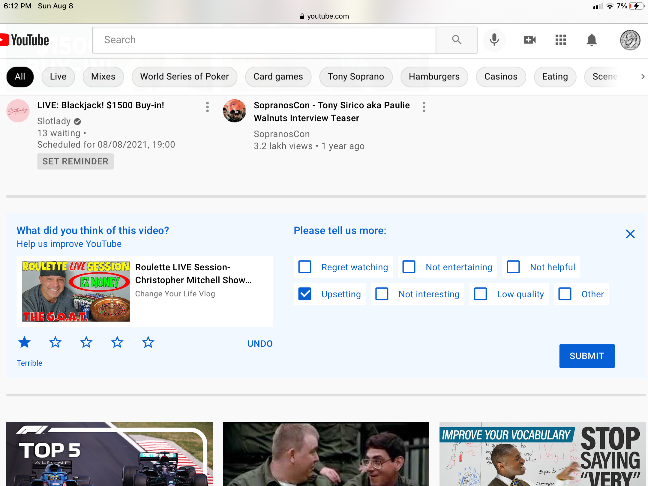This screenshot has height=486, width=648.
Task: Rate the video one star
Action: click(24, 342)
